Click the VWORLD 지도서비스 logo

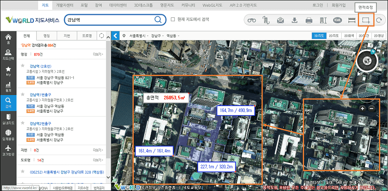point(32,20)
